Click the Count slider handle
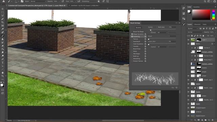This screenshot has width=217, height=122. [149, 39]
